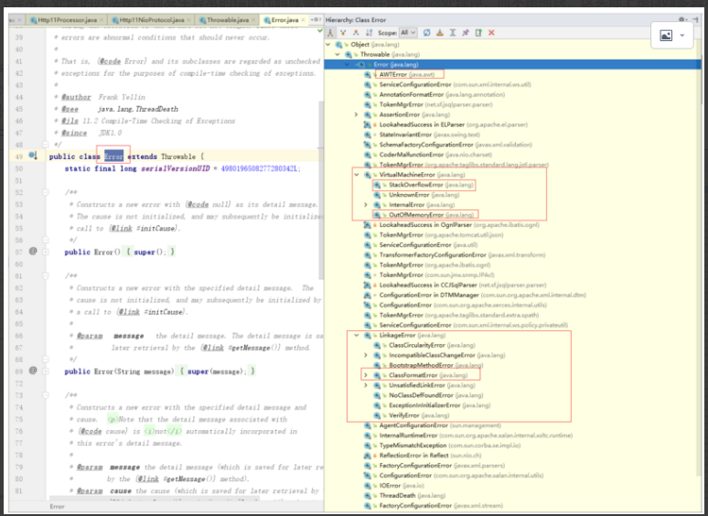Refresh the hierarchy tree

coord(426,33)
